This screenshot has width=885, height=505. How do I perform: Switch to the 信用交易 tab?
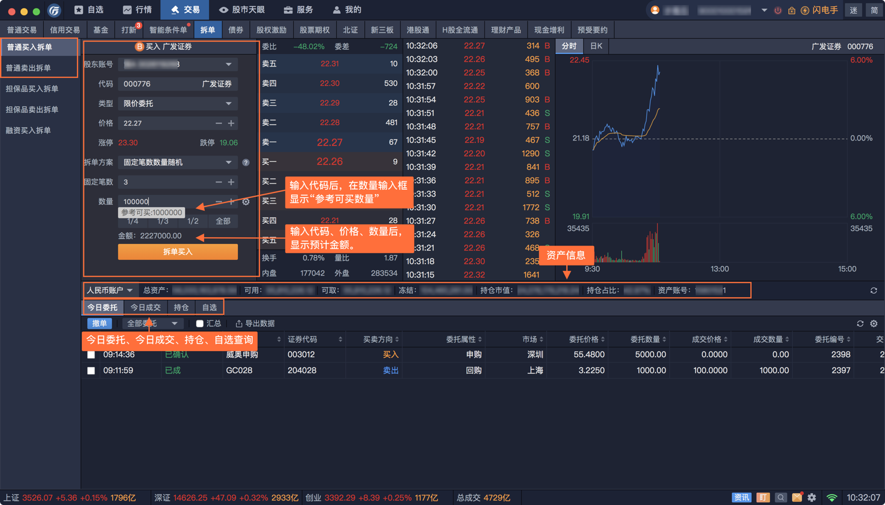[x=65, y=30]
